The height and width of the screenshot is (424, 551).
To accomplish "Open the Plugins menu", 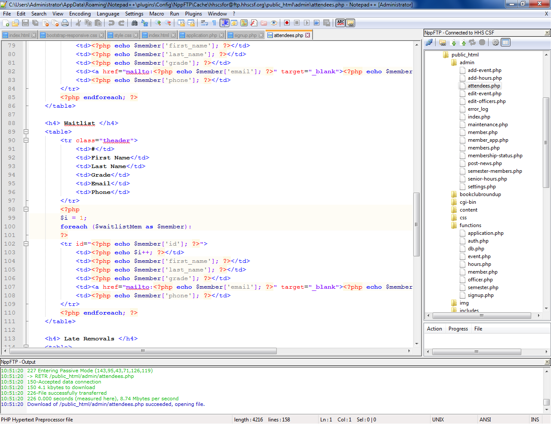I will [193, 14].
